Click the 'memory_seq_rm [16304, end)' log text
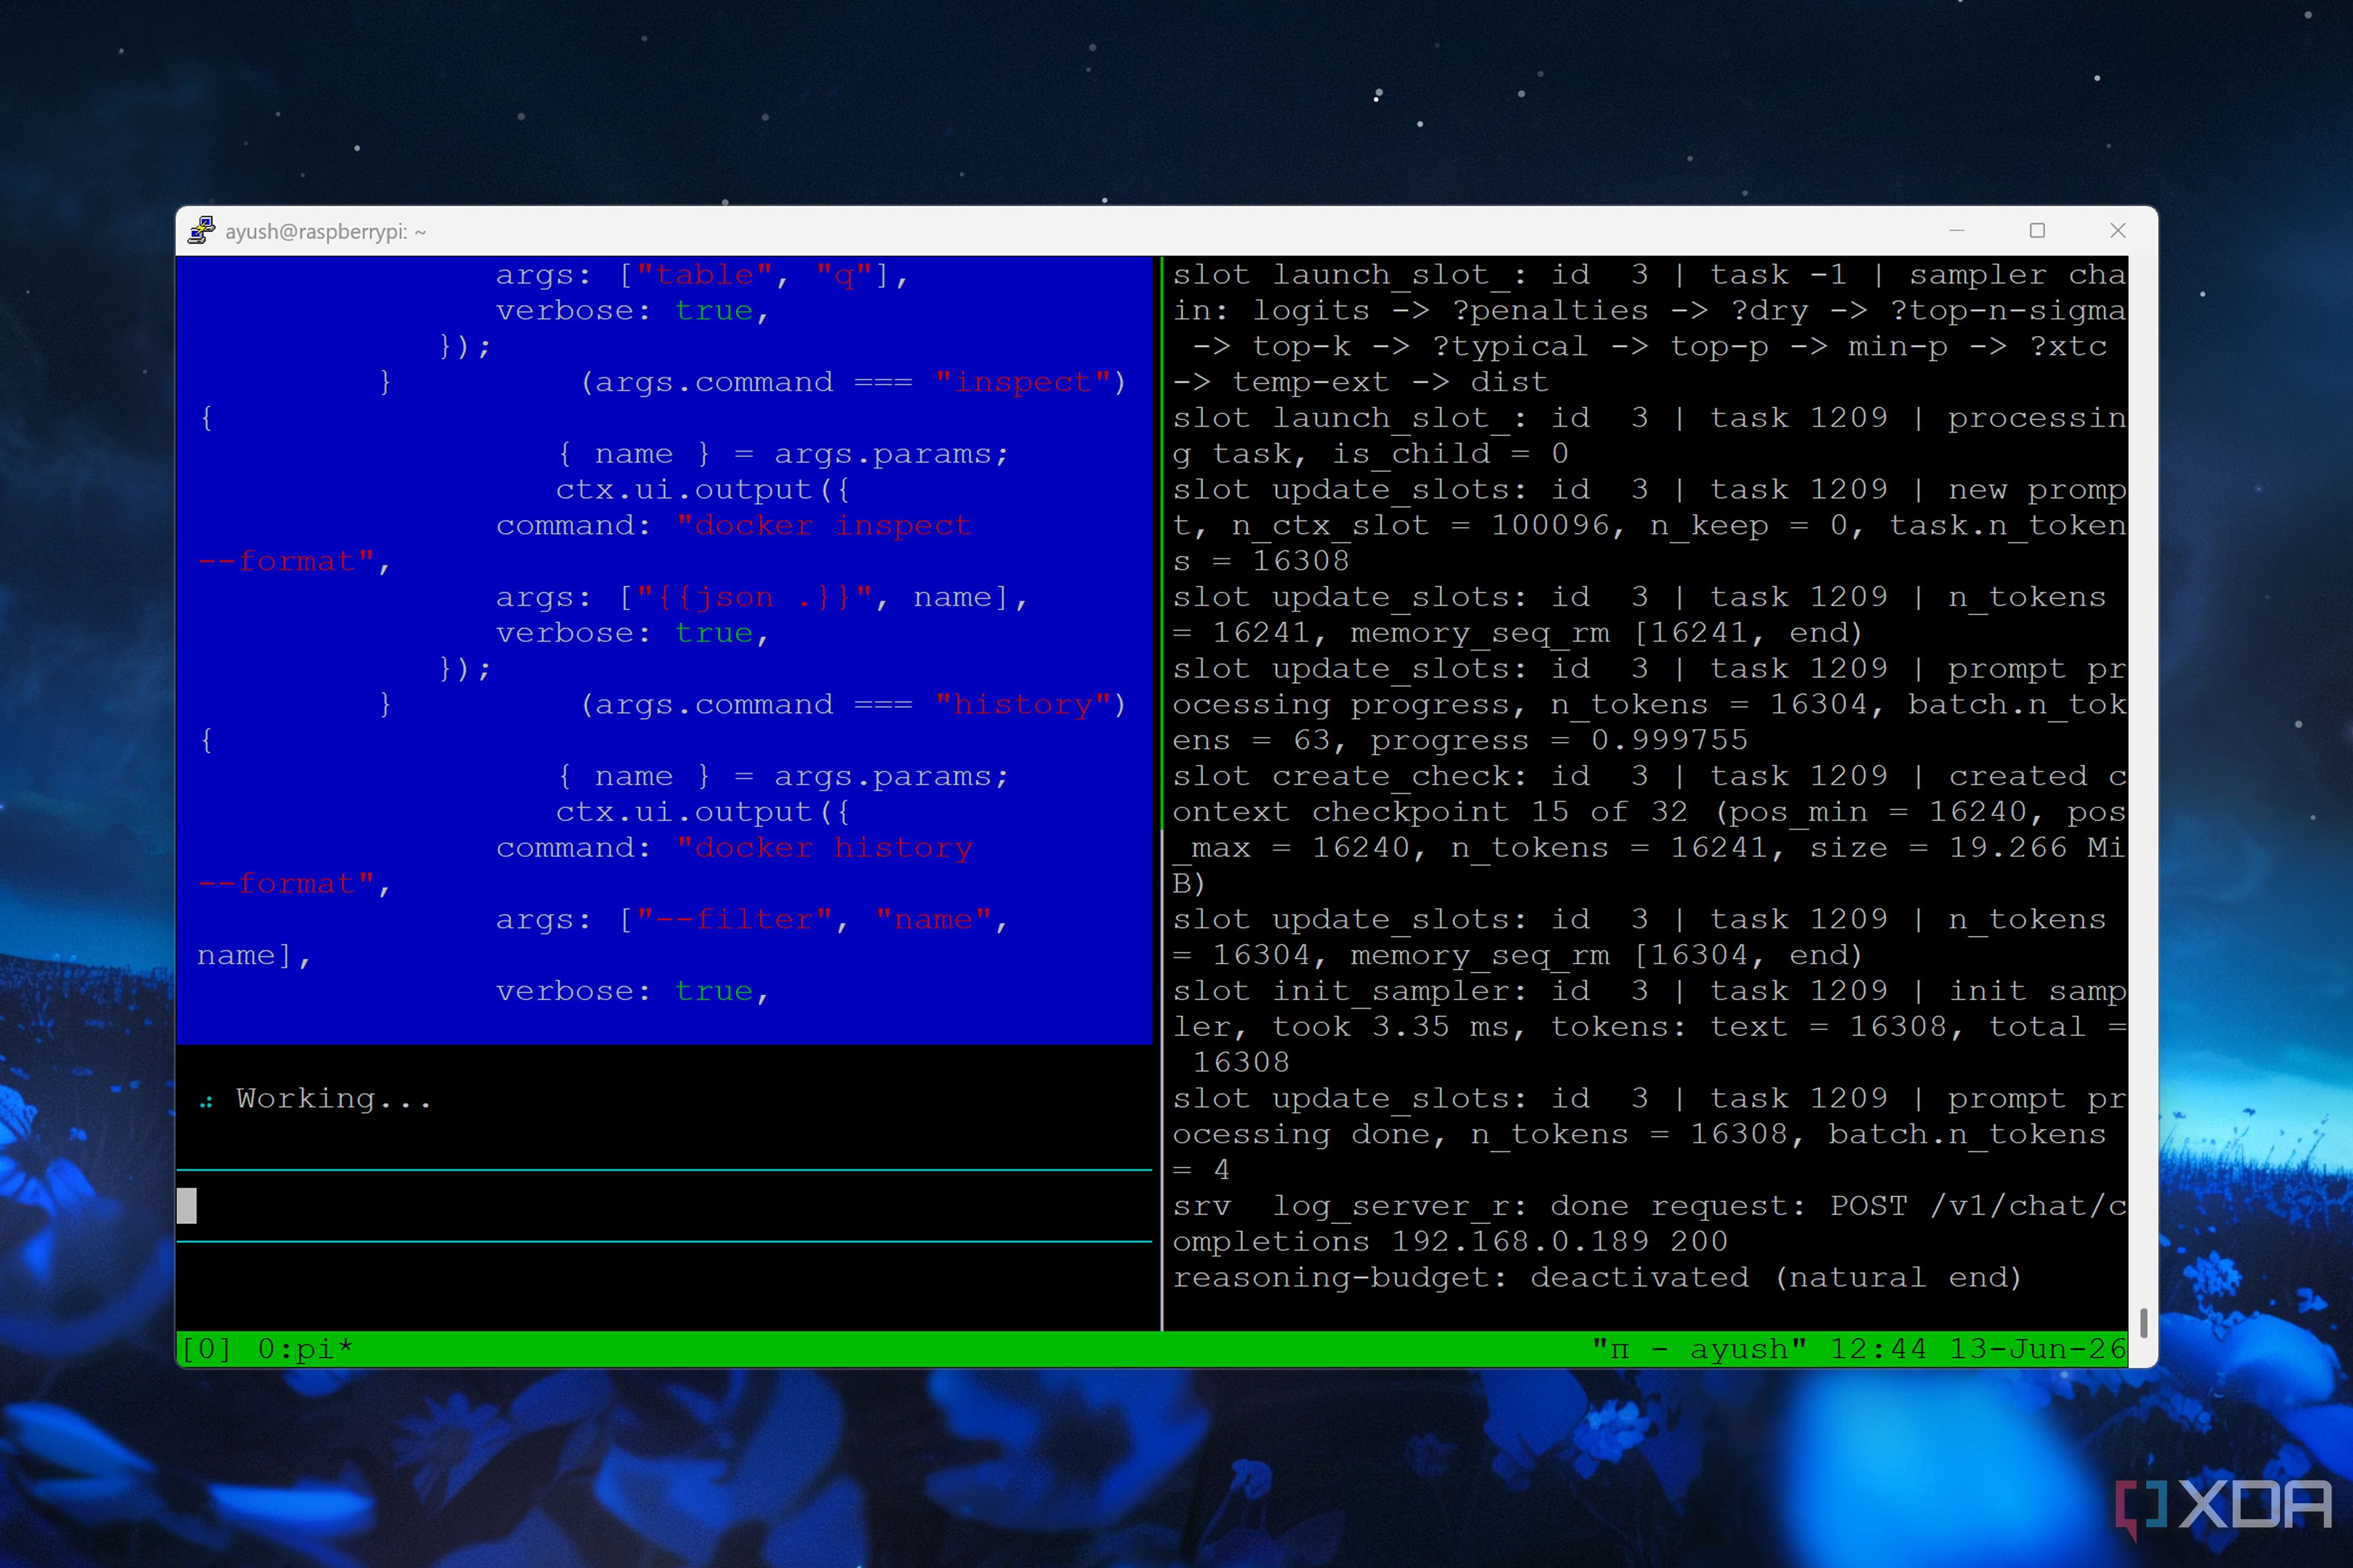2353x1568 pixels. coord(1607,955)
